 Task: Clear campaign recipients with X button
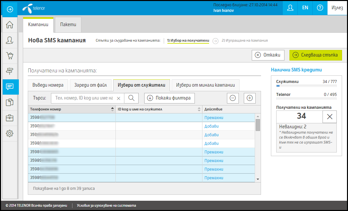(x=329, y=117)
